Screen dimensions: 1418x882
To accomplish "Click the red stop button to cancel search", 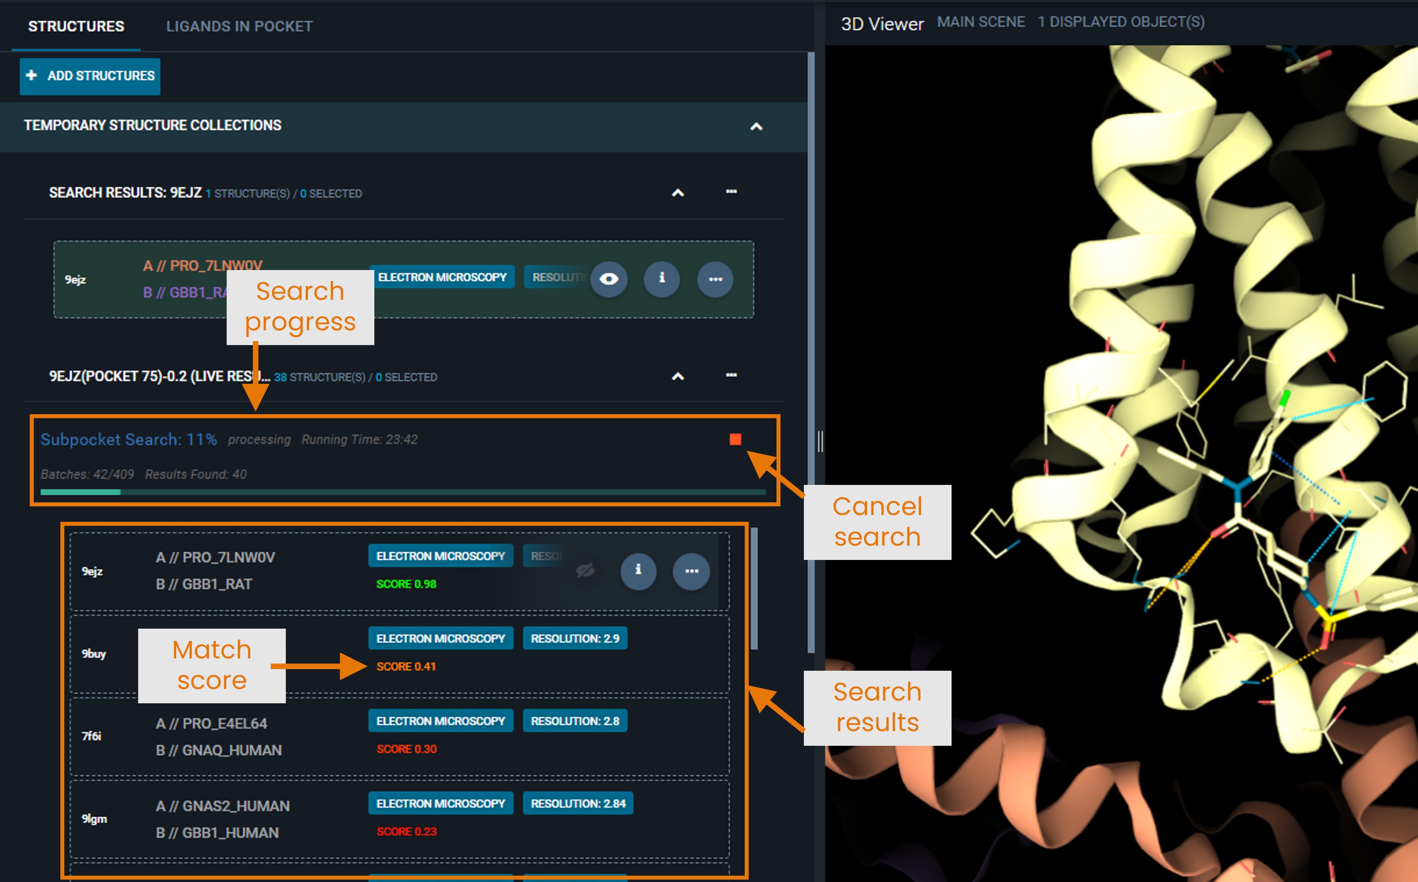I will 735,439.
